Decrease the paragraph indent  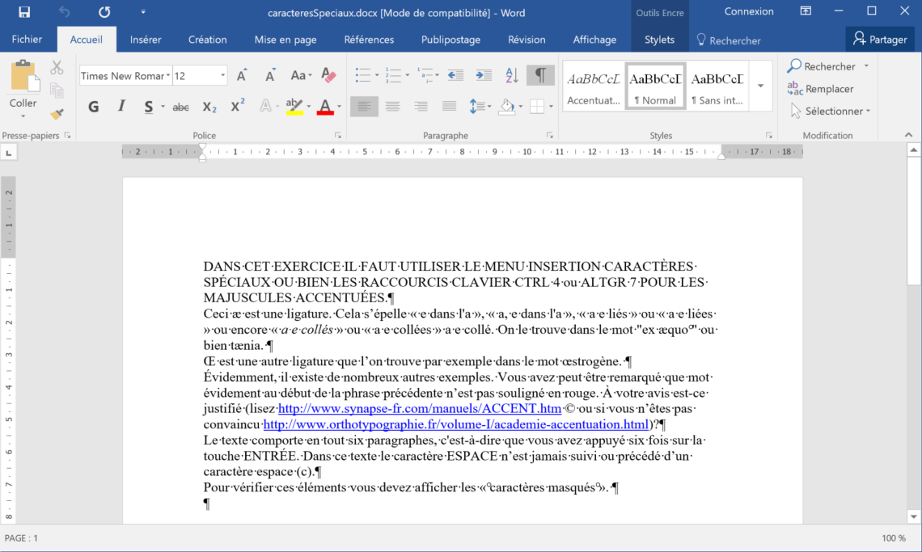coord(455,75)
